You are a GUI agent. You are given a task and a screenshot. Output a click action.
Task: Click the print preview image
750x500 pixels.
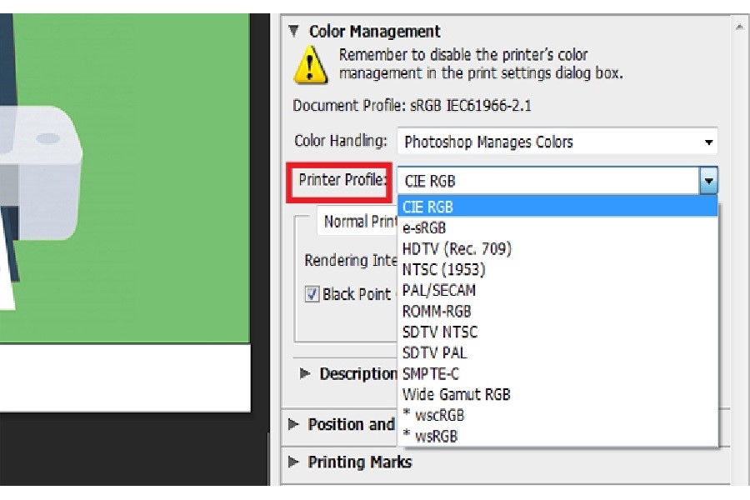pos(125,167)
